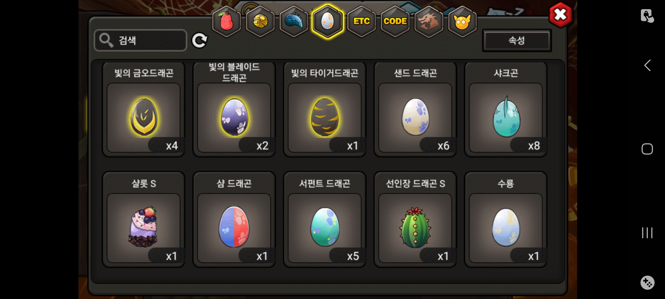The height and width of the screenshot is (299, 665).
Task: Select the brown dragon head icon
Action: (429, 21)
